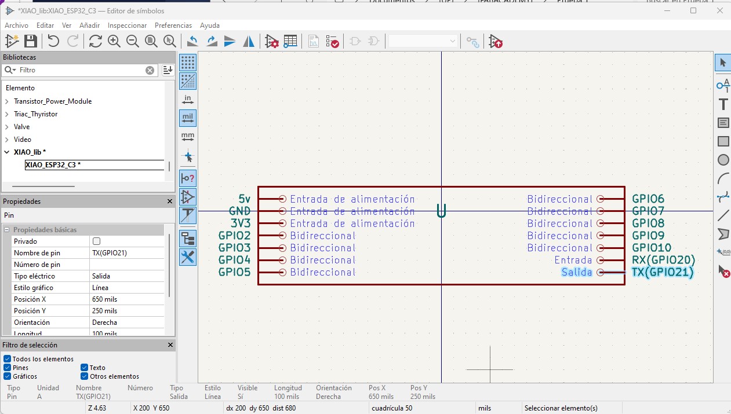Collapse the XIAO_lib library
This screenshot has width=731, height=414.
(x=7, y=152)
